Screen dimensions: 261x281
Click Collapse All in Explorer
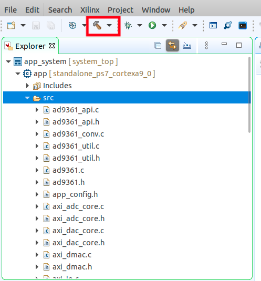click(158, 46)
